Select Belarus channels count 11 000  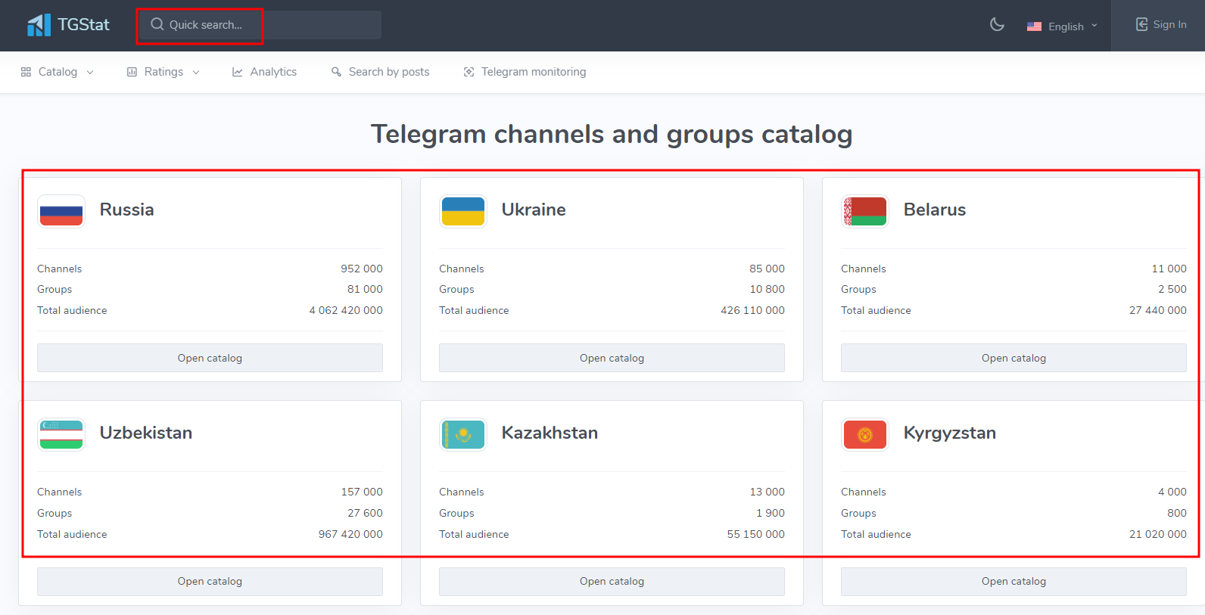pos(1169,269)
